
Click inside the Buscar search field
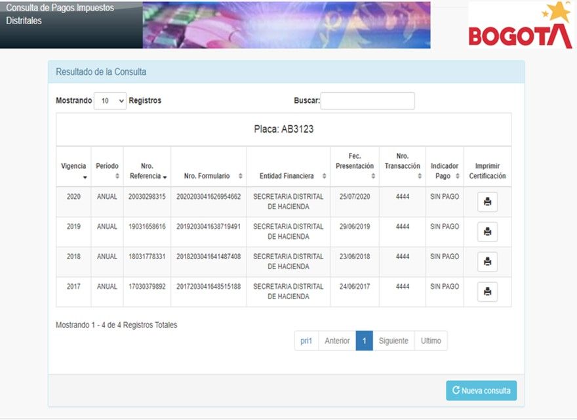[x=367, y=101]
